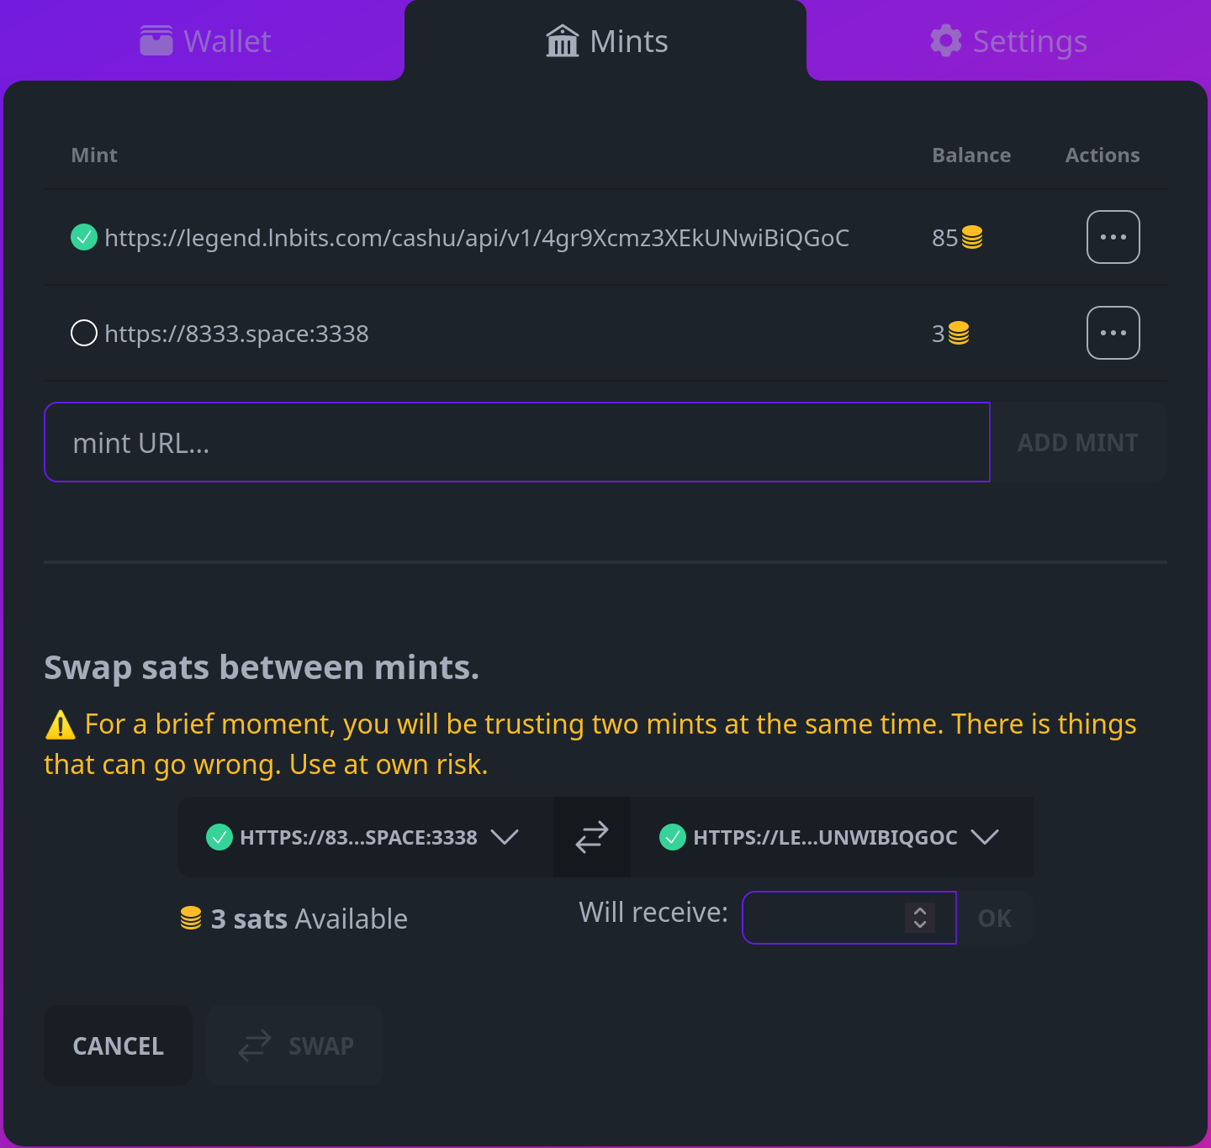The image size is (1211, 1148).
Task: Open actions menu for 8333.space mint
Action: tap(1113, 333)
